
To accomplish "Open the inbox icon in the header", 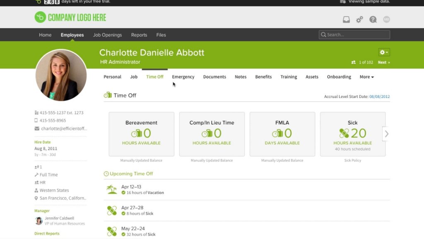I will coord(346,19).
